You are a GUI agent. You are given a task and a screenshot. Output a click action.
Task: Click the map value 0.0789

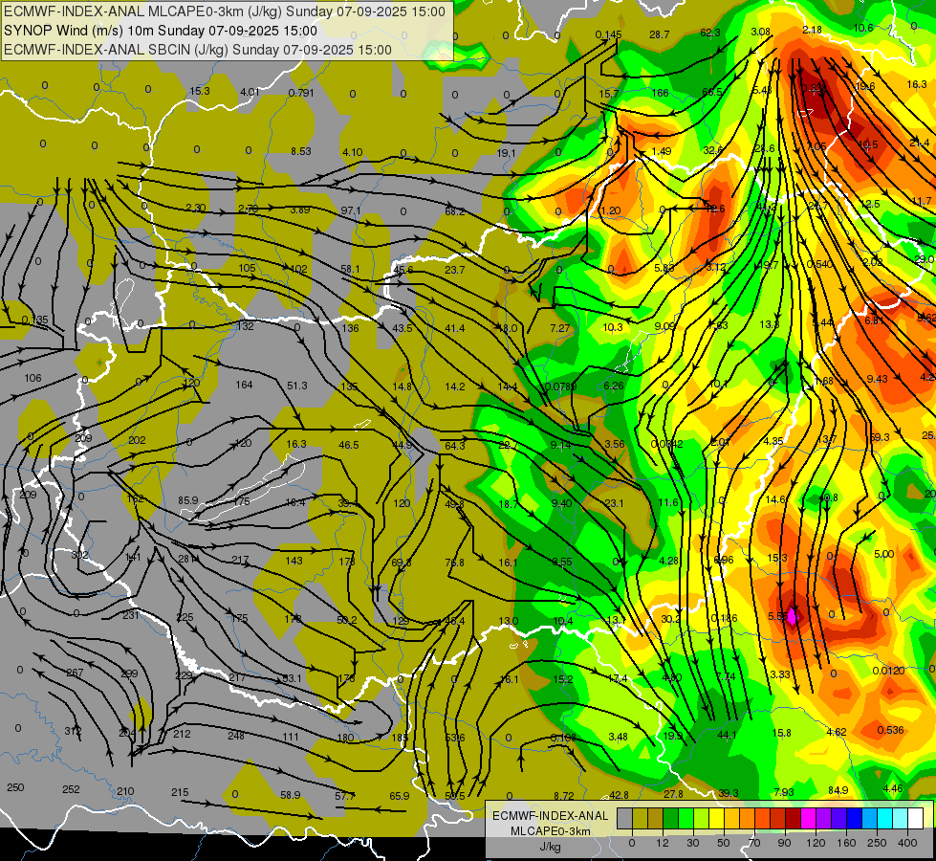click(560, 386)
